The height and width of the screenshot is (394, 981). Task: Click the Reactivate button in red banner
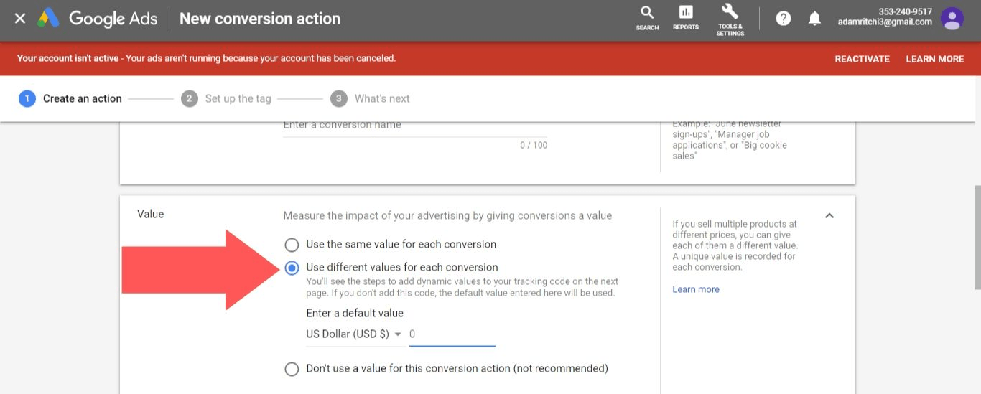[862, 59]
